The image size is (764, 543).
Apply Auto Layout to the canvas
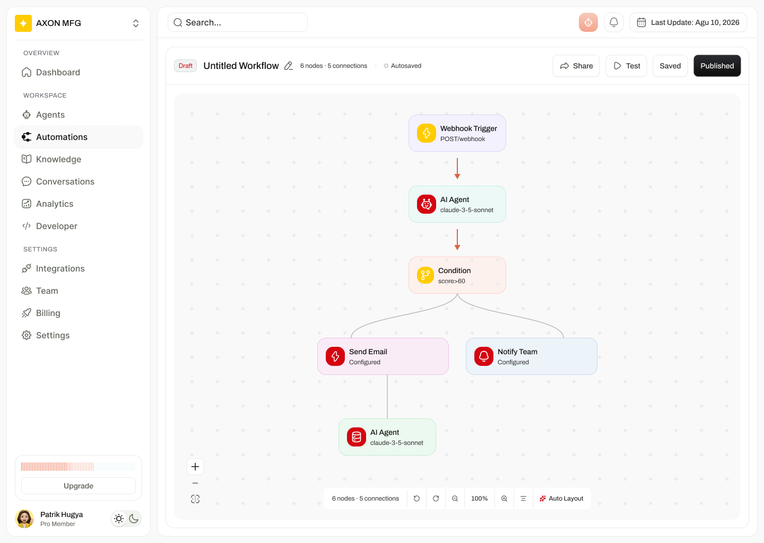[561, 498]
